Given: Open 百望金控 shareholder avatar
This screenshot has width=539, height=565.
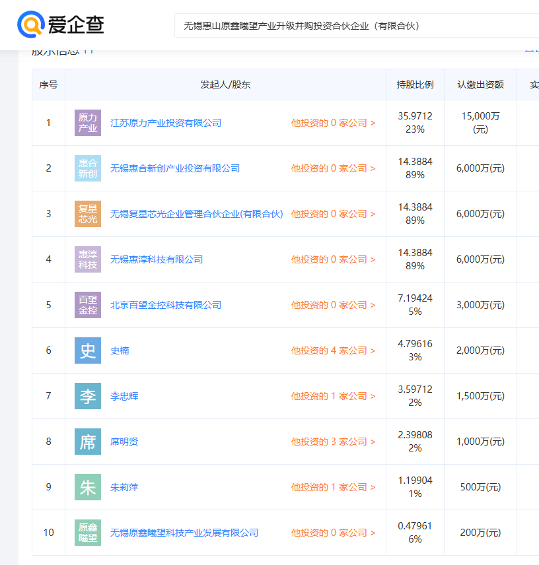Looking at the screenshot, I should click(x=88, y=305).
